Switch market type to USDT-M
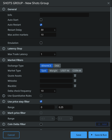 (x=65, y=71)
